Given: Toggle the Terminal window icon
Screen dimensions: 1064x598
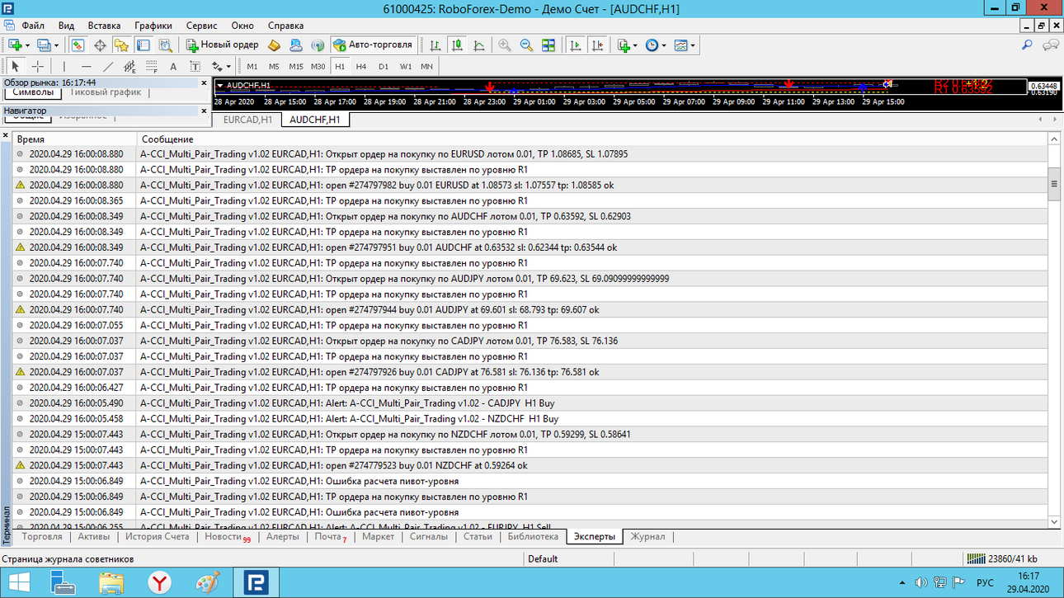Looking at the screenshot, I should point(143,45).
